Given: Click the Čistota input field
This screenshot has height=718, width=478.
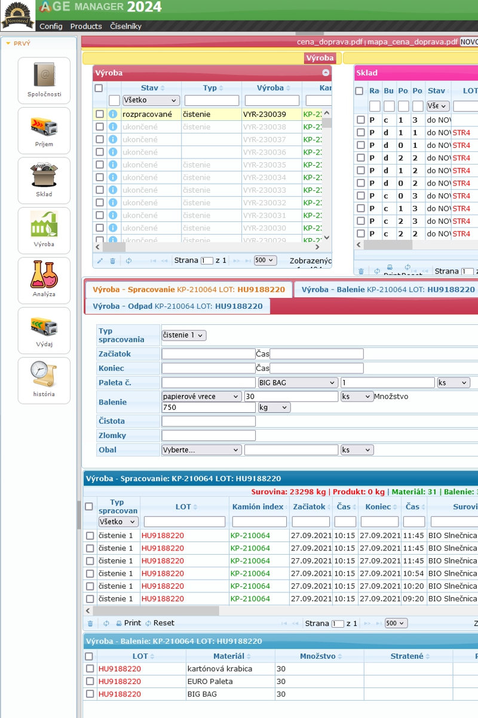Looking at the screenshot, I should click(x=209, y=421).
